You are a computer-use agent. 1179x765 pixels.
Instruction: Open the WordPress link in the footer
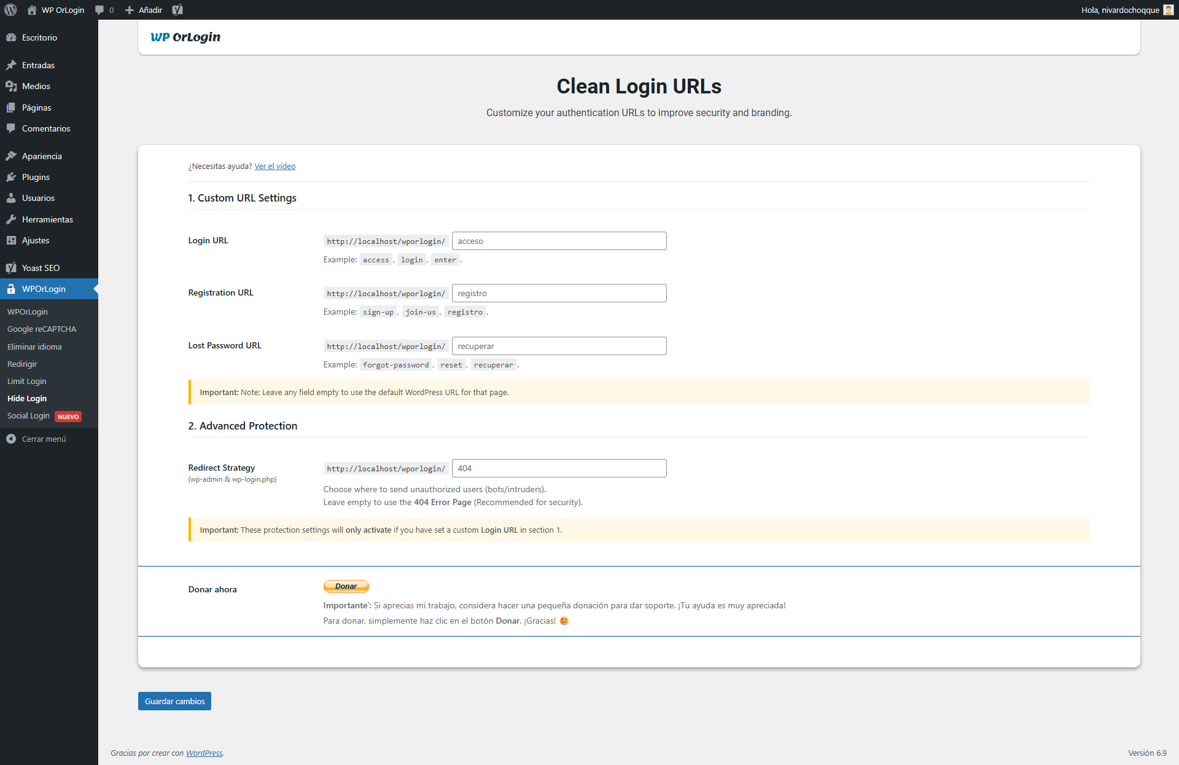[x=204, y=753]
